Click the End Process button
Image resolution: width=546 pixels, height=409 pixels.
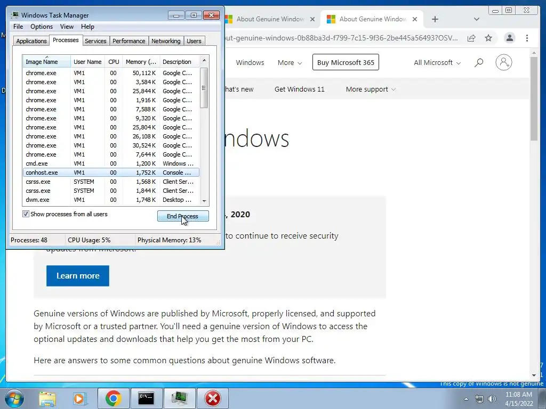(x=183, y=216)
